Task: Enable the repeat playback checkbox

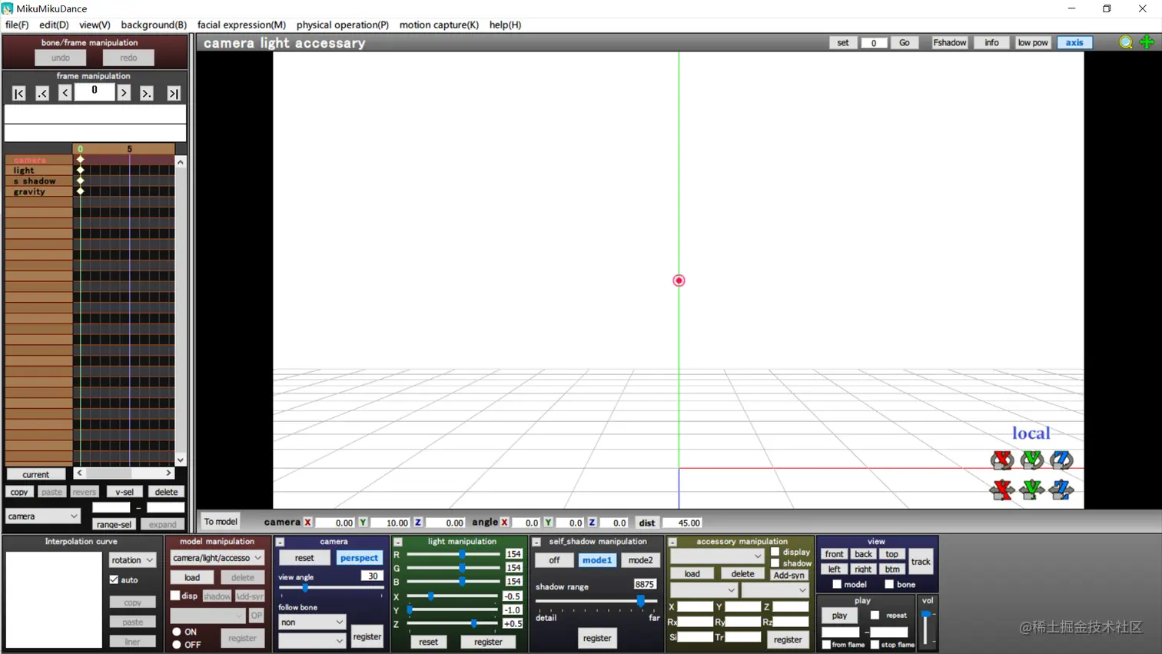Action: pos(875,615)
